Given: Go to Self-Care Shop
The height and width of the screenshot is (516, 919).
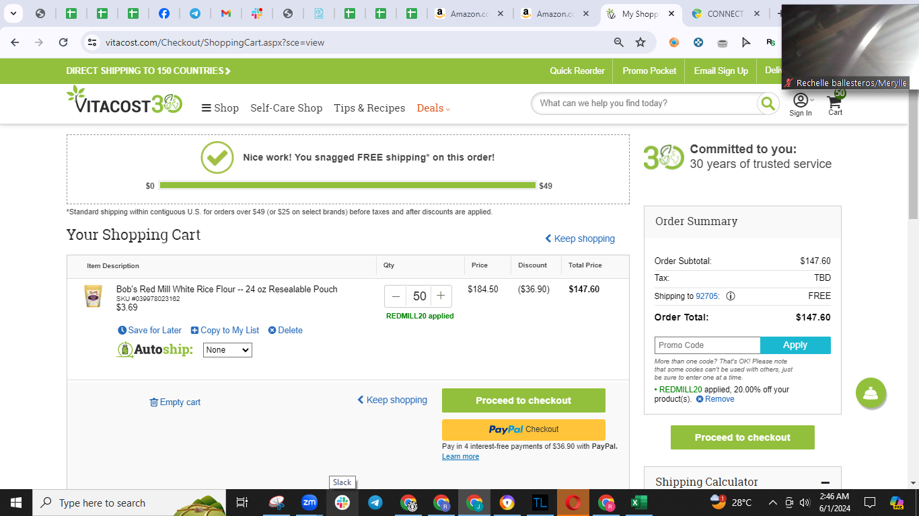Looking at the screenshot, I should [x=286, y=108].
